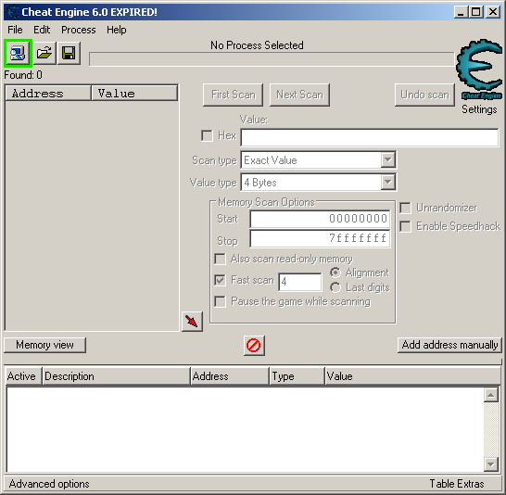Open the Help menu

[x=117, y=30]
